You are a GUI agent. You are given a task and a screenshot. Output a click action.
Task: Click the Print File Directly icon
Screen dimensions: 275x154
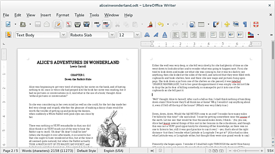tap(78, 24)
